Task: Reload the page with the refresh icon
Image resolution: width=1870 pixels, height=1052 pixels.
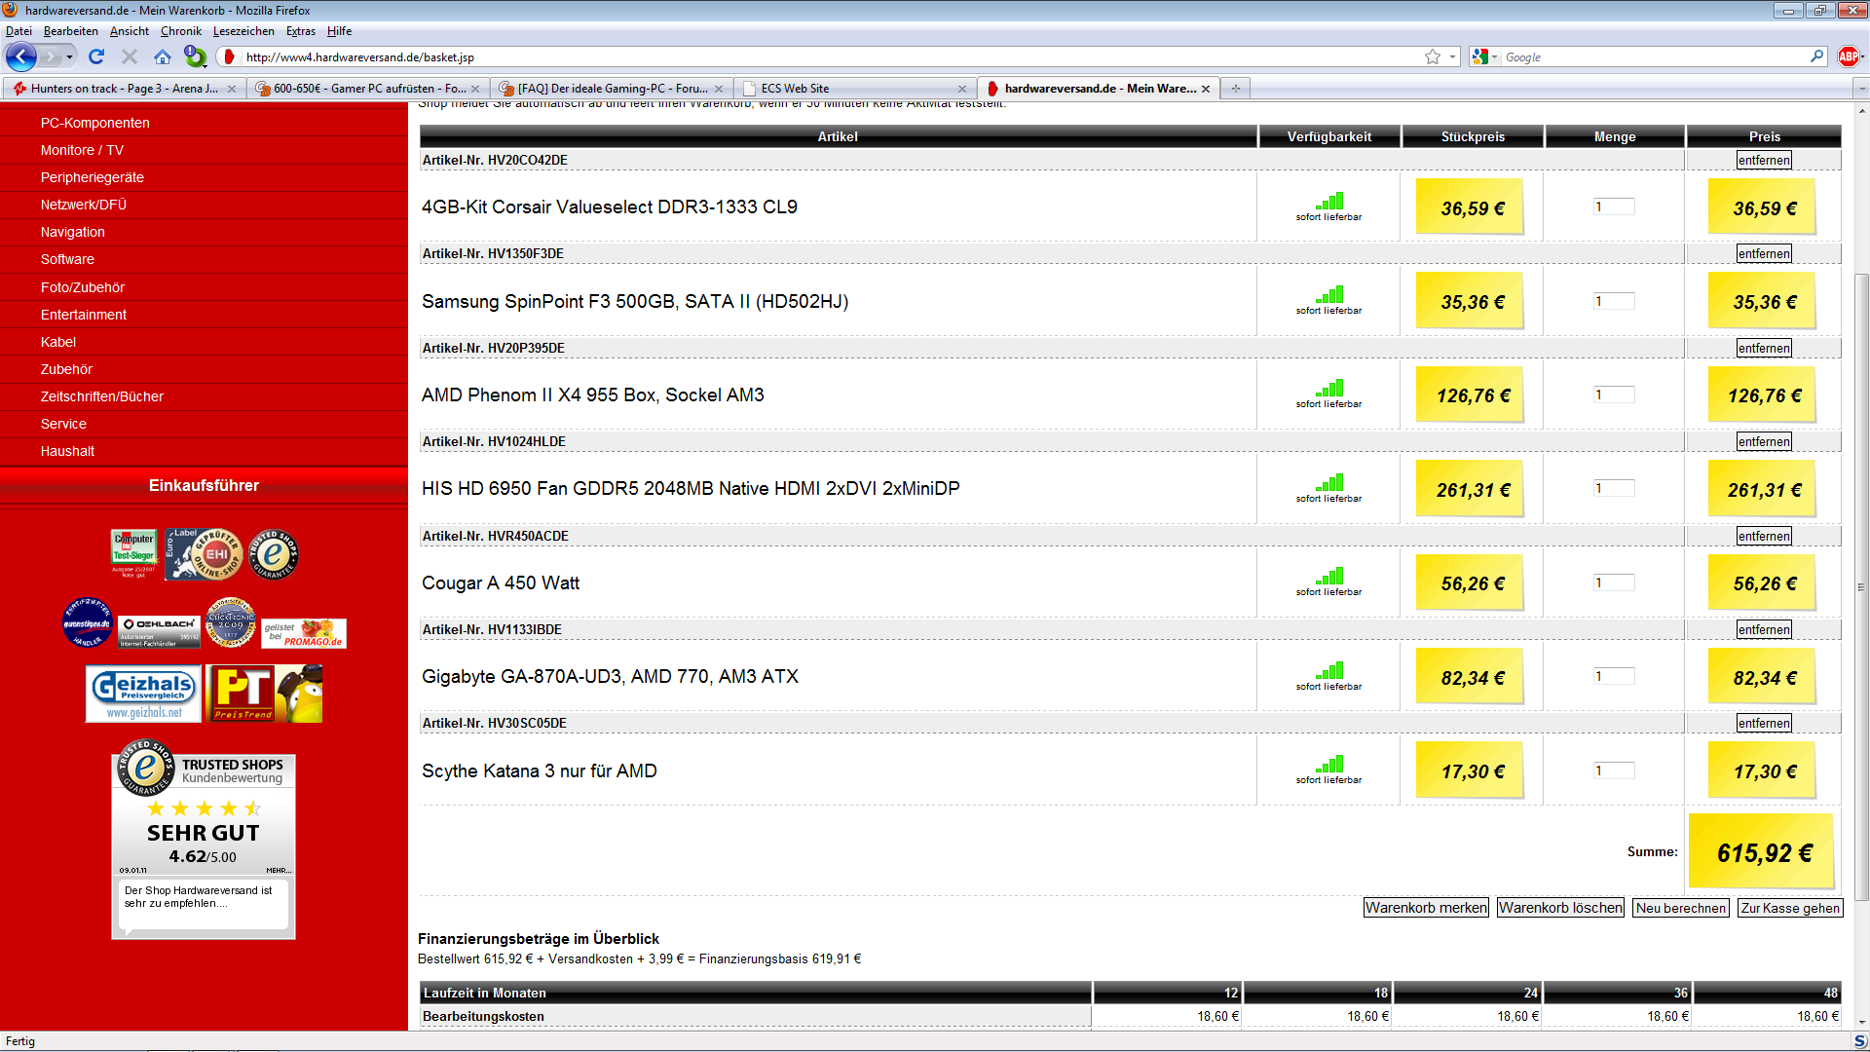Action: click(x=96, y=57)
